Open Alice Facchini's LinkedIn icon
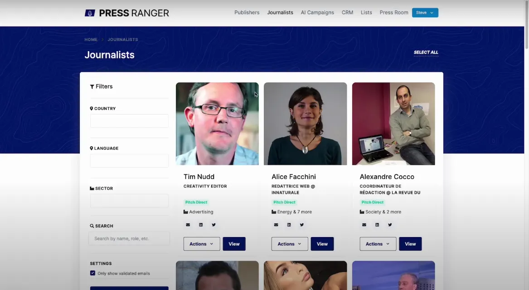529x290 pixels. pyautogui.click(x=289, y=225)
